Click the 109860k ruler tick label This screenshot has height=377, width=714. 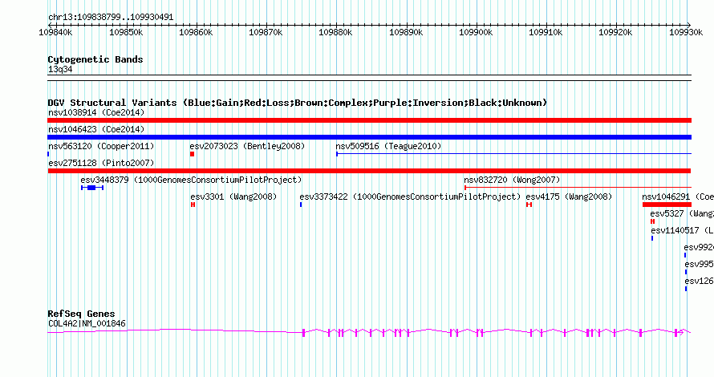pos(196,32)
